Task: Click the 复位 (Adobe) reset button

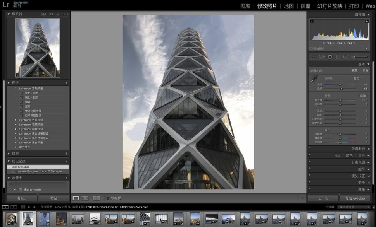Action: point(355,198)
